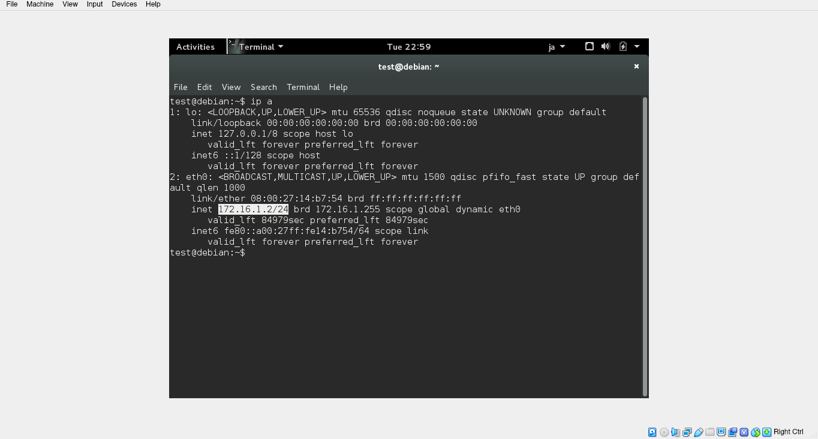The image size is (818, 439).
Task: Open the Activities overview
Action: click(x=196, y=47)
